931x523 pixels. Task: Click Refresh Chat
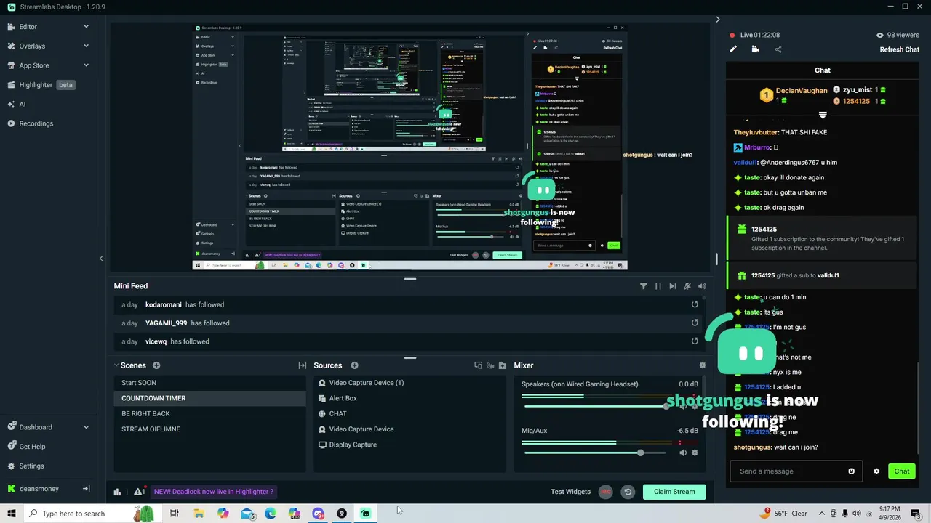(900, 49)
